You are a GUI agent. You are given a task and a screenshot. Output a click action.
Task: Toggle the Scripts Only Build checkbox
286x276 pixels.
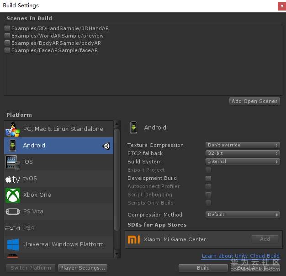(208, 203)
